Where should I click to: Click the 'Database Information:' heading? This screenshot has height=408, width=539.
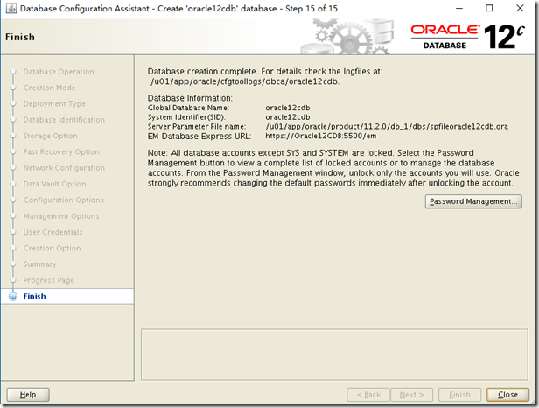coord(190,98)
